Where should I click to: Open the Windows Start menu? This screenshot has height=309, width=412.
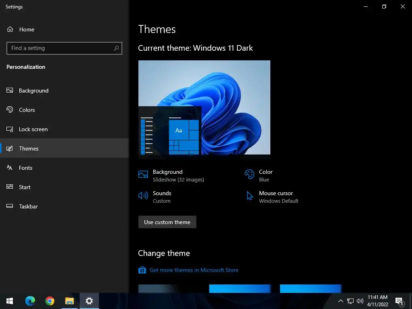(10, 301)
